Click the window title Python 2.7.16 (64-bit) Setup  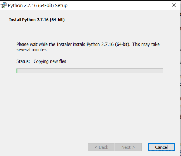tap(38, 5)
